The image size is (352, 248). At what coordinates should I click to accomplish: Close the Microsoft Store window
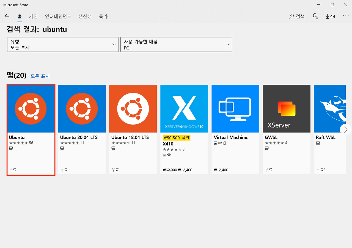[x=346, y=5]
